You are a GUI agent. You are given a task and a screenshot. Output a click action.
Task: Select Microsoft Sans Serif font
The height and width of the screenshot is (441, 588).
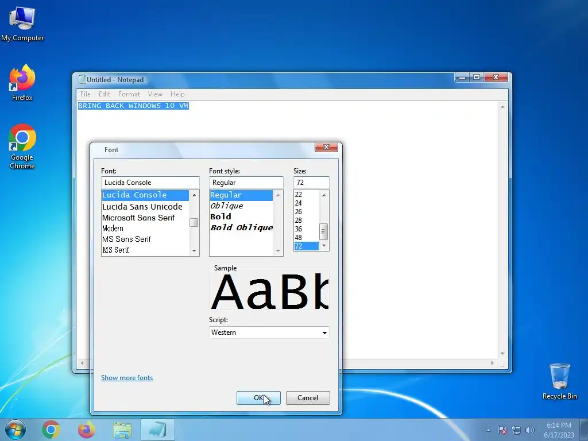145,218
